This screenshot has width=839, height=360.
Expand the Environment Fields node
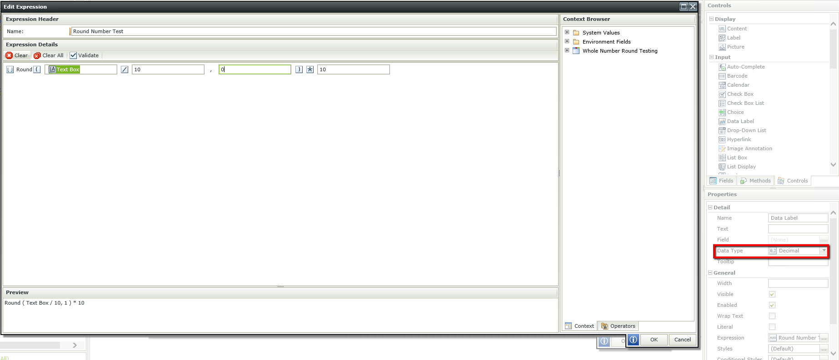tap(567, 41)
